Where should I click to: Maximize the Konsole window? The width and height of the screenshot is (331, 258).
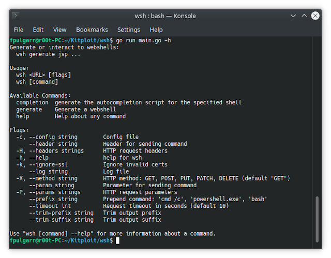(305, 16)
